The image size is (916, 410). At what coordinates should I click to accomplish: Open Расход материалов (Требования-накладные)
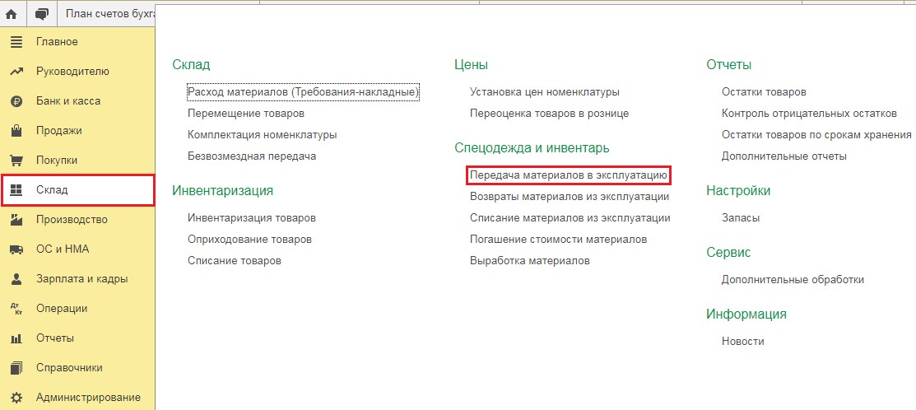(x=304, y=92)
